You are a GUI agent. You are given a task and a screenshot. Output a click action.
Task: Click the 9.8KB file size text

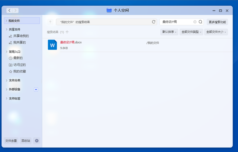64,48
